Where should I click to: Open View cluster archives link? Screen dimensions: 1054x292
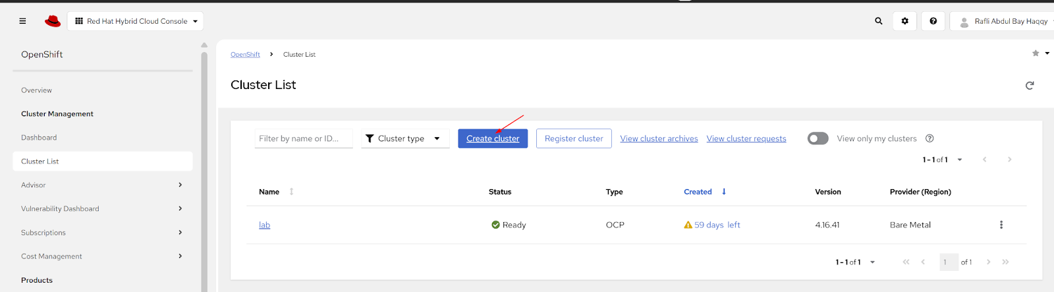point(659,138)
